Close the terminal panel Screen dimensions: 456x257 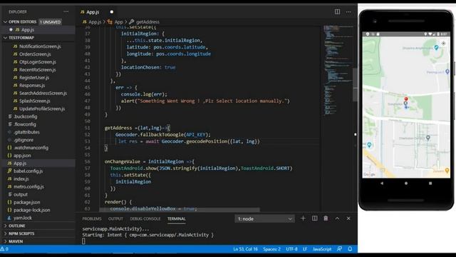[348, 218]
